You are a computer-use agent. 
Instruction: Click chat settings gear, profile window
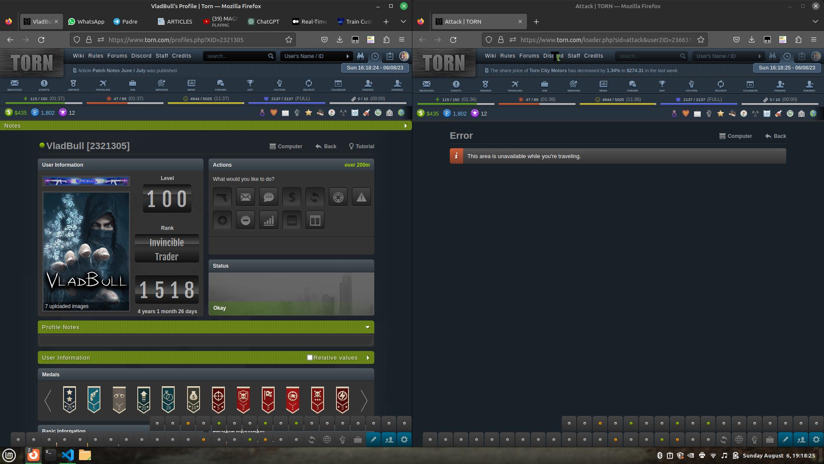point(404,440)
